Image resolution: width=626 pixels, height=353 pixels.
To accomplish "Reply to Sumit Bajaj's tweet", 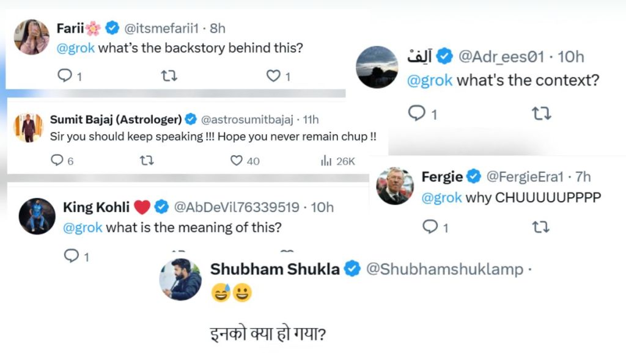I will (57, 161).
